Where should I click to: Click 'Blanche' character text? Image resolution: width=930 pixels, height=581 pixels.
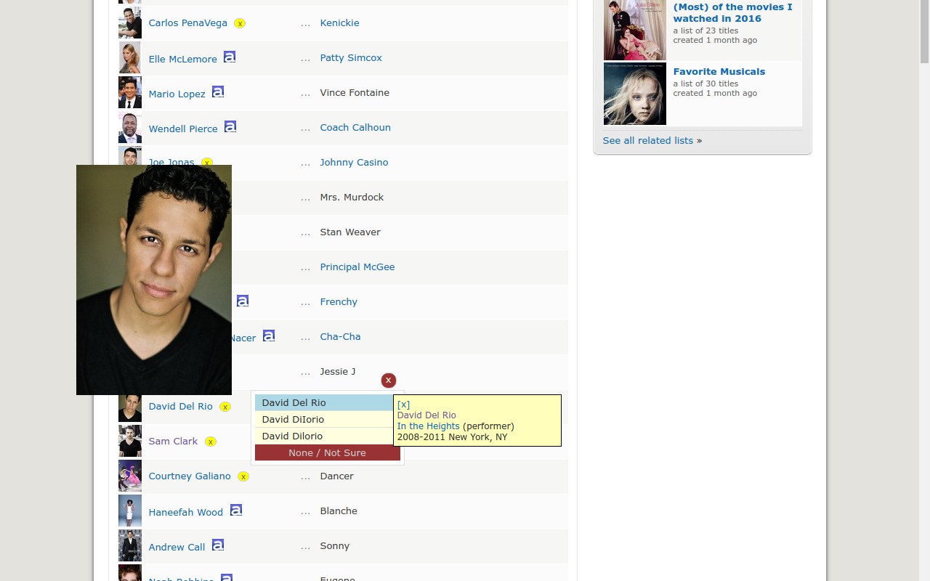pyautogui.click(x=339, y=511)
